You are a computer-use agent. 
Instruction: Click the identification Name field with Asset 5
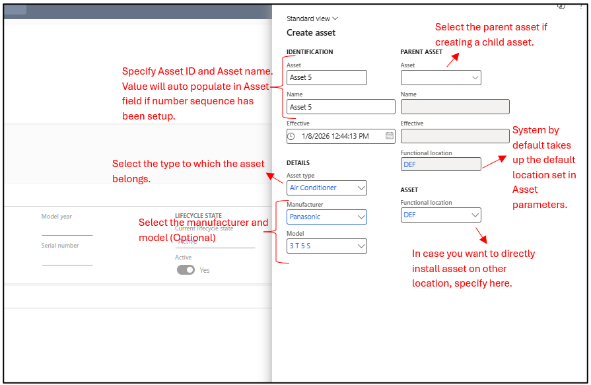(341, 107)
